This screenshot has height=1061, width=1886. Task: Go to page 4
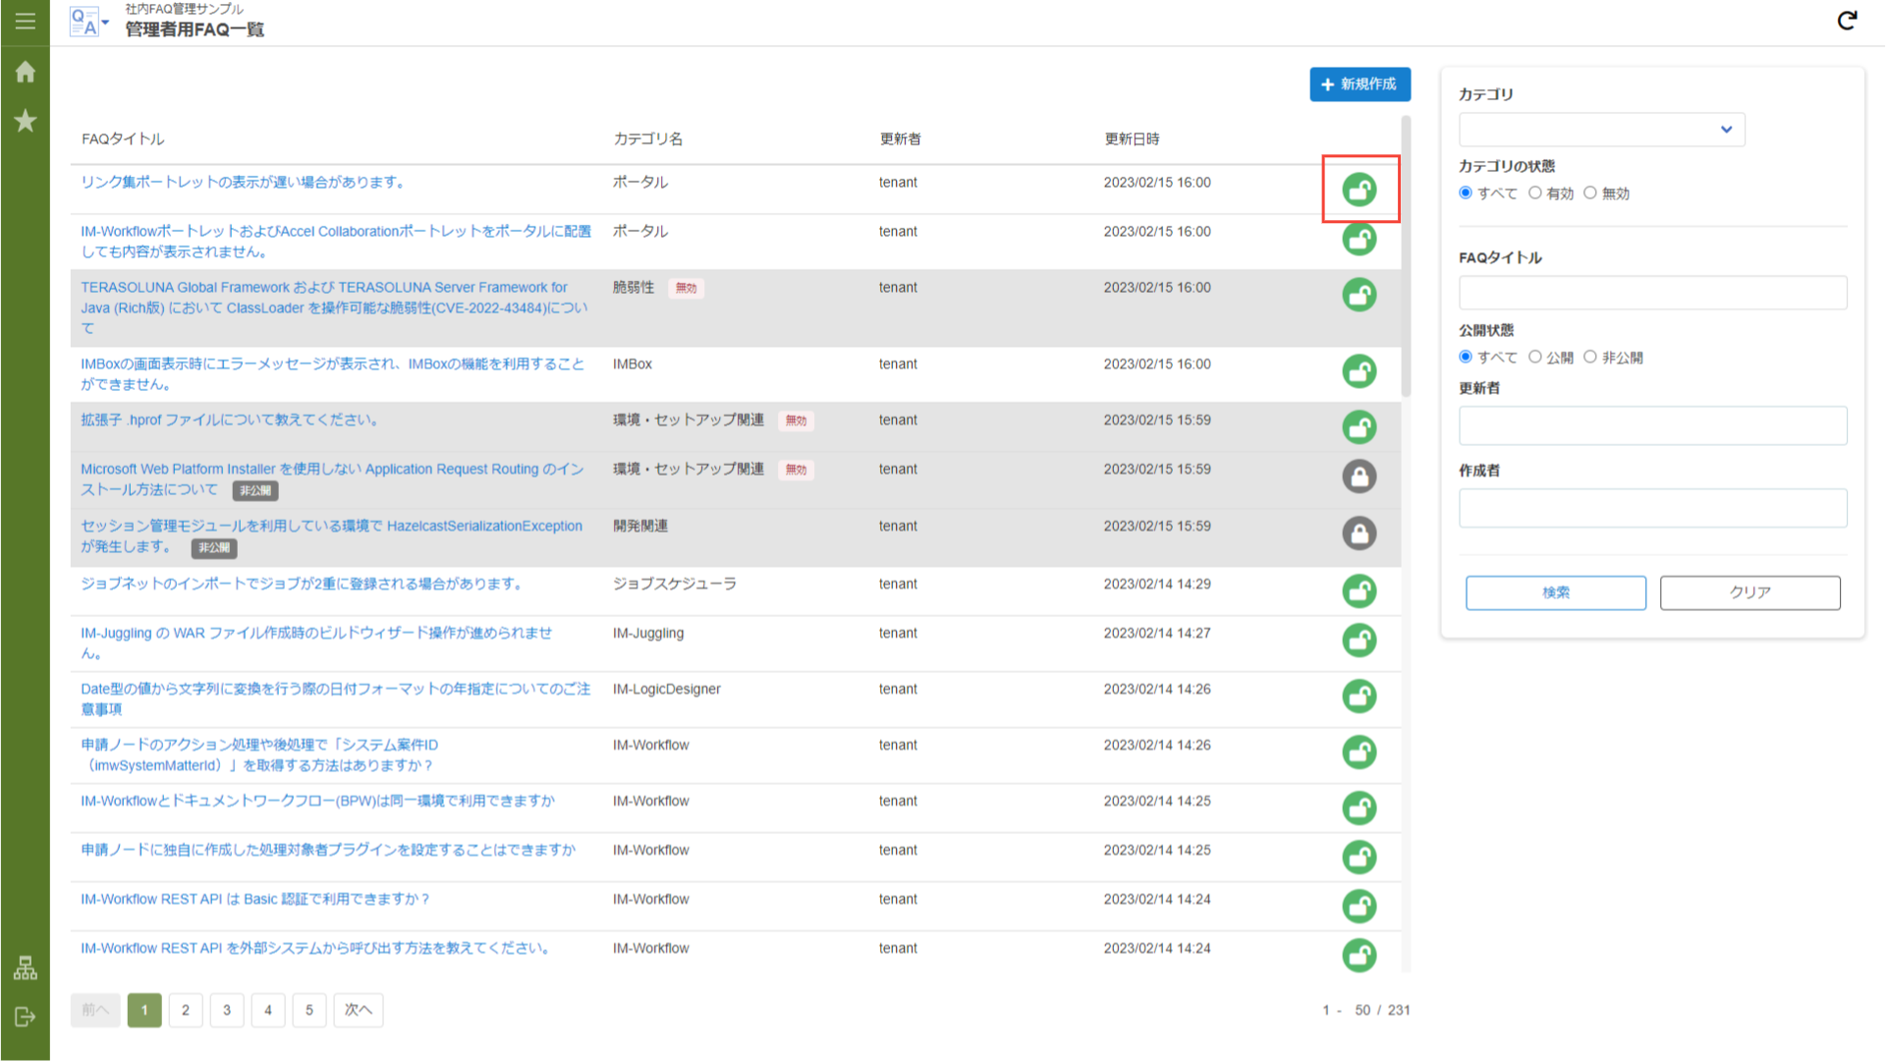268,1010
